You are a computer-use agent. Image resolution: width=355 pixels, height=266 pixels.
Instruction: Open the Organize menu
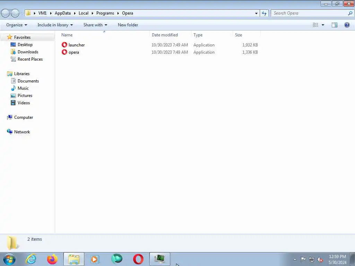[x=17, y=25]
